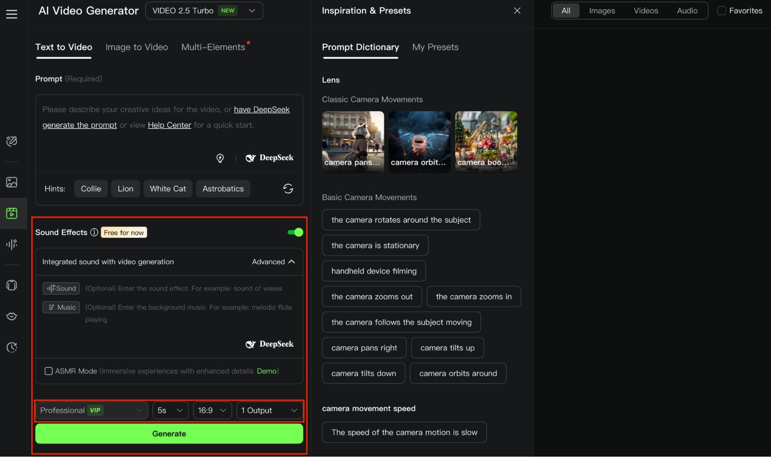Select the camera orbit preset thumbnail
The image size is (771, 457).
(419, 142)
